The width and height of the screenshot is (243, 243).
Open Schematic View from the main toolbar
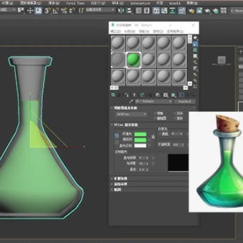(172, 11)
